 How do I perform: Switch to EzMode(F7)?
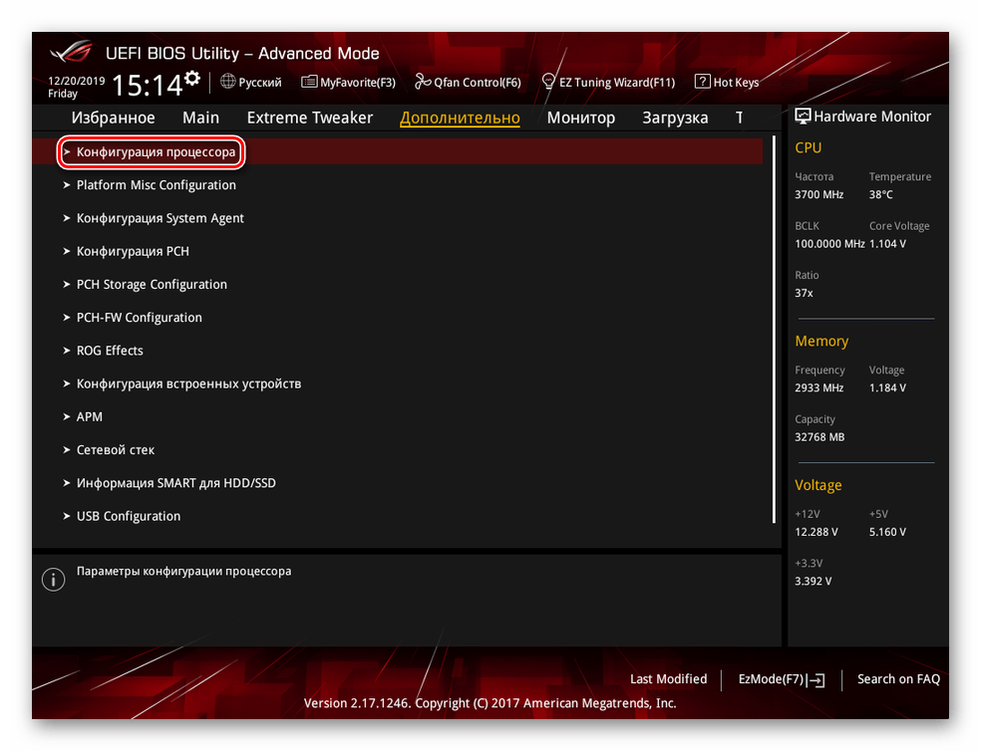pos(781,679)
